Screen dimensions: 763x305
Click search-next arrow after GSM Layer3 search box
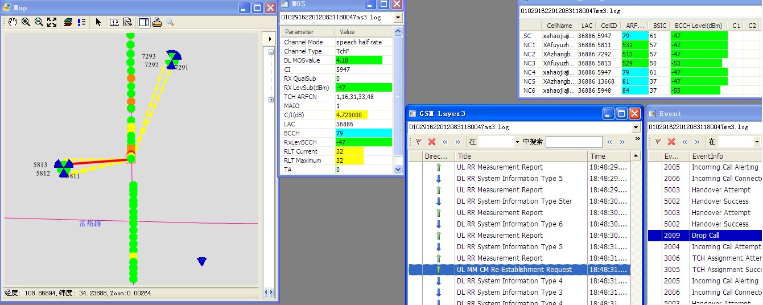point(622,142)
